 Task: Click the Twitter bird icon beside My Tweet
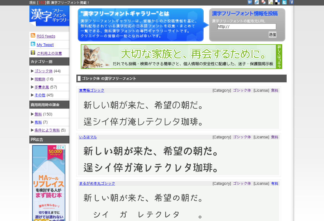click(x=33, y=44)
